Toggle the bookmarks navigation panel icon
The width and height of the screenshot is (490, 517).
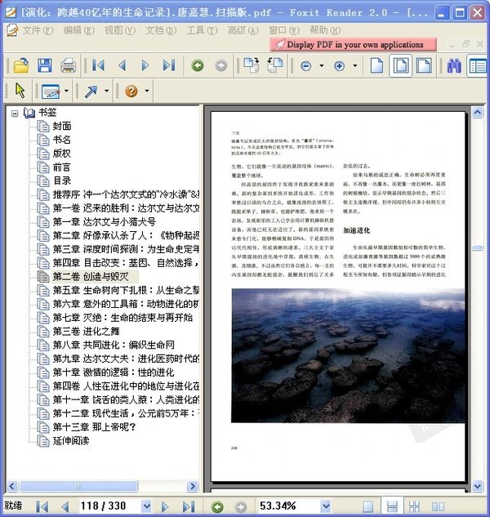click(x=477, y=65)
